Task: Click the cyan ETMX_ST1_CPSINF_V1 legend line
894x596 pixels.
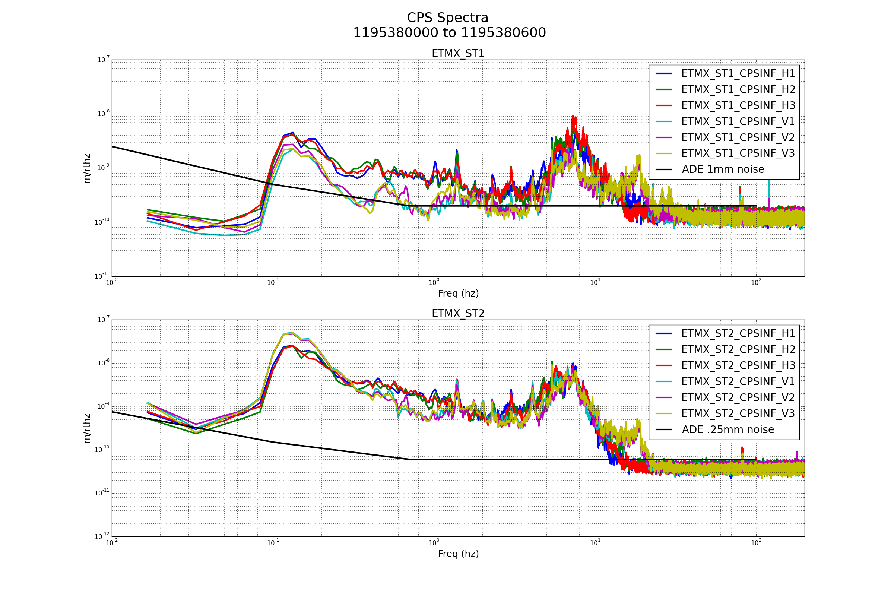Action: [x=664, y=121]
